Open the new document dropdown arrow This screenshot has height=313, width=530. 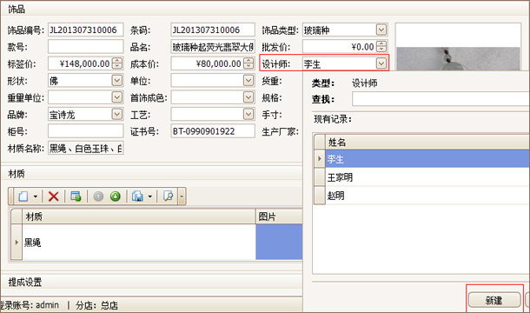click(x=35, y=196)
